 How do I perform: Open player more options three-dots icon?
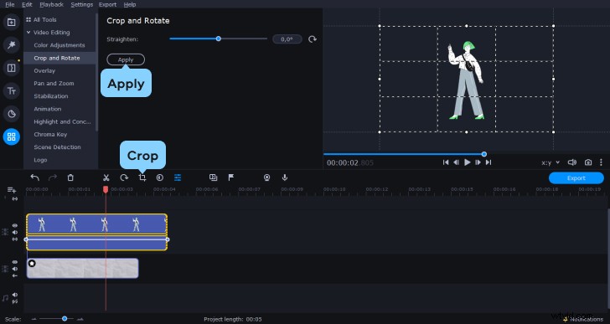pyautogui.click(x=601, y=162)
